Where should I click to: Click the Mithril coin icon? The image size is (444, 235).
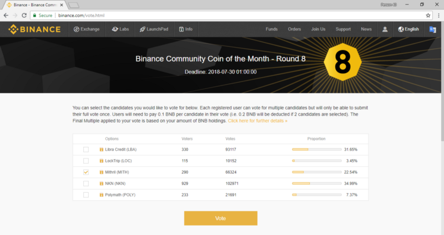[x=102, y=172]
